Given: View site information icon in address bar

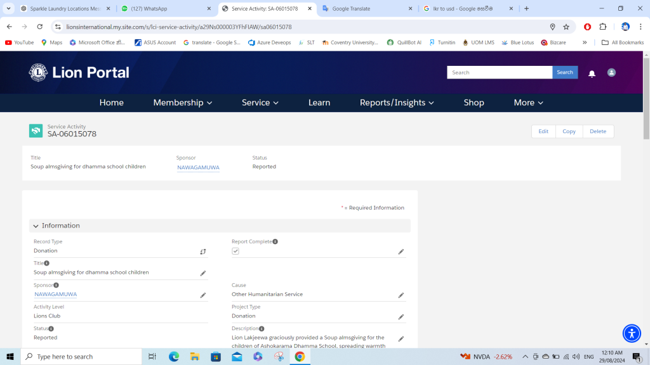Looking at the screenshot, I should pos(58,27).
